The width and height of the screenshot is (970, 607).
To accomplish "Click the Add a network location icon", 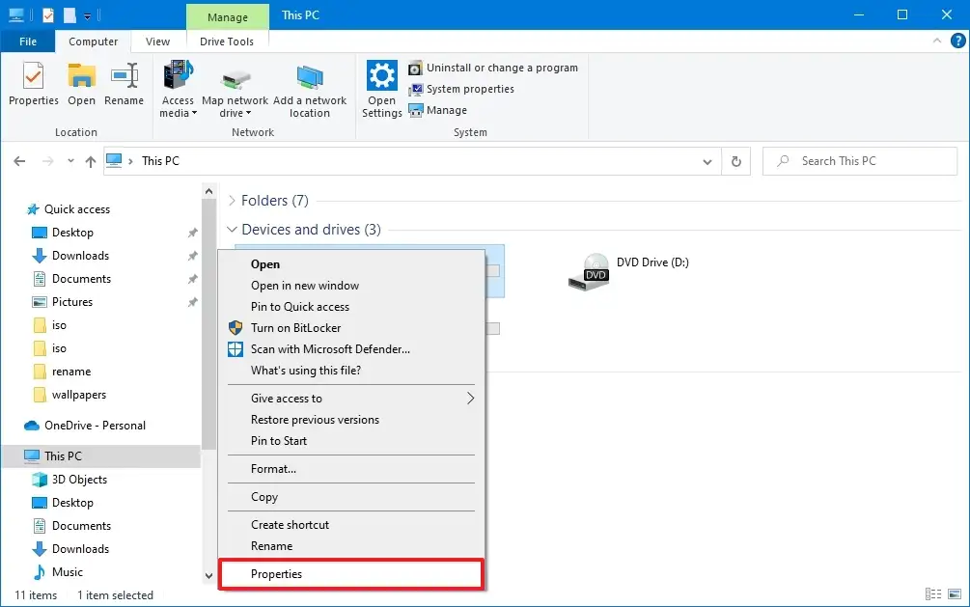I will (x=310, y=88).
